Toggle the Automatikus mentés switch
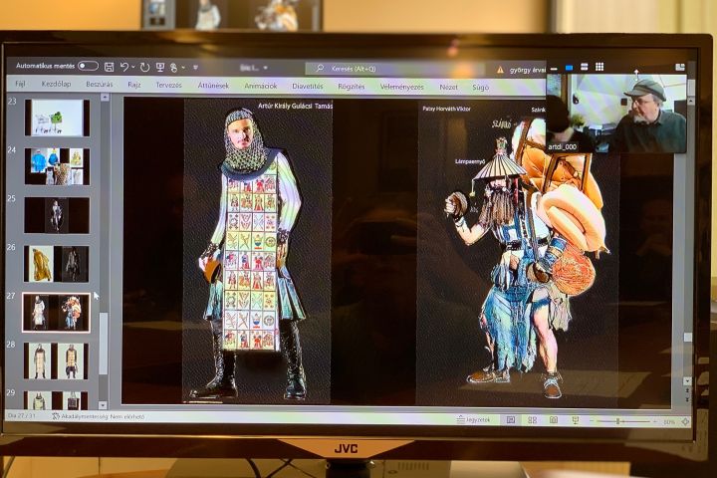The image size is (717, 478). [x=88, y=66]
